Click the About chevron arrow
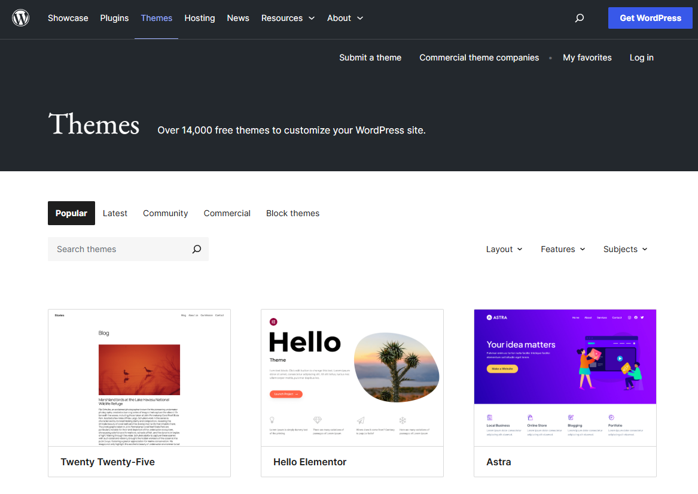This screenshot has height=494, width=698. 360,19
